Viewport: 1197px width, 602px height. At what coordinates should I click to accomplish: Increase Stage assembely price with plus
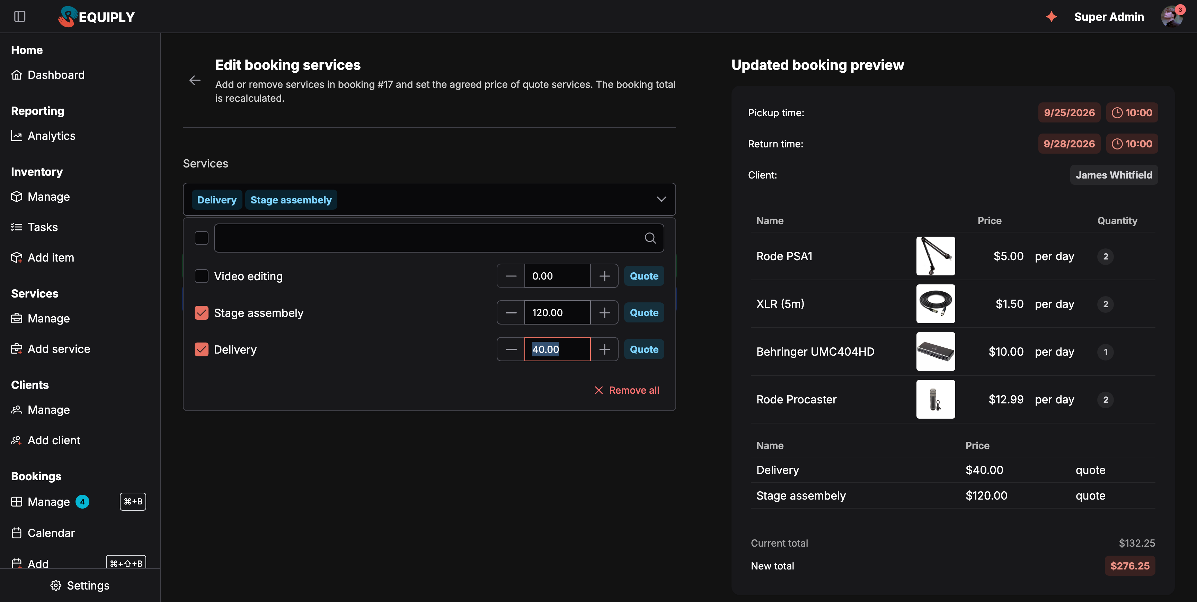tap(604, 313)
